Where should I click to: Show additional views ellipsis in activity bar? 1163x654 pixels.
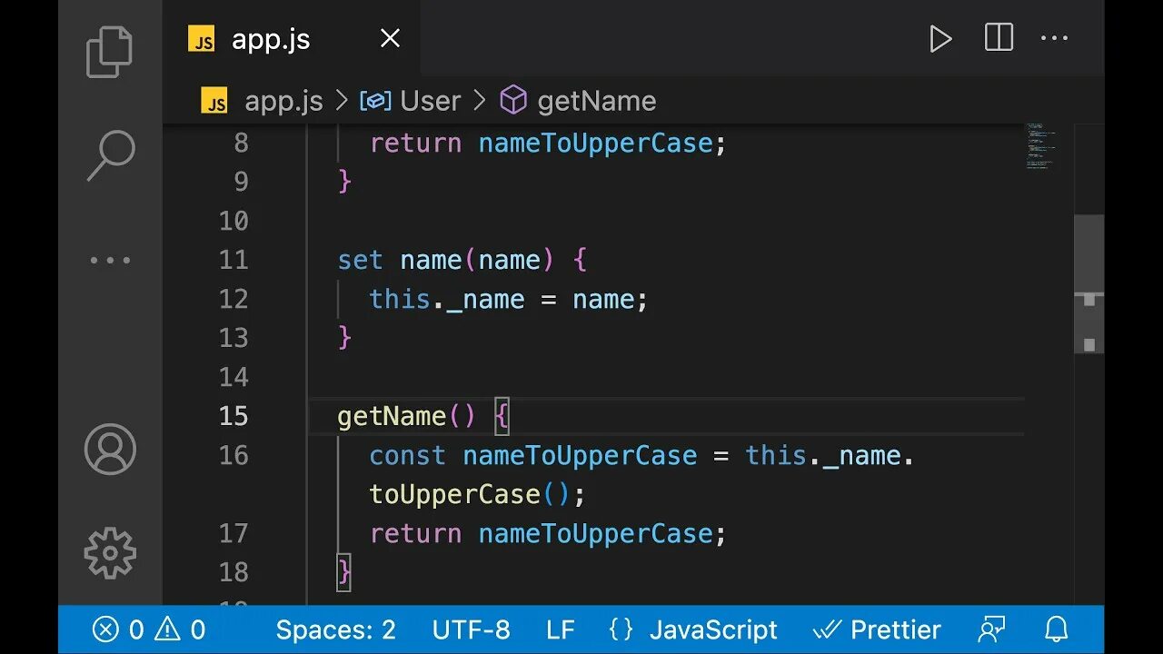[111, 261]
